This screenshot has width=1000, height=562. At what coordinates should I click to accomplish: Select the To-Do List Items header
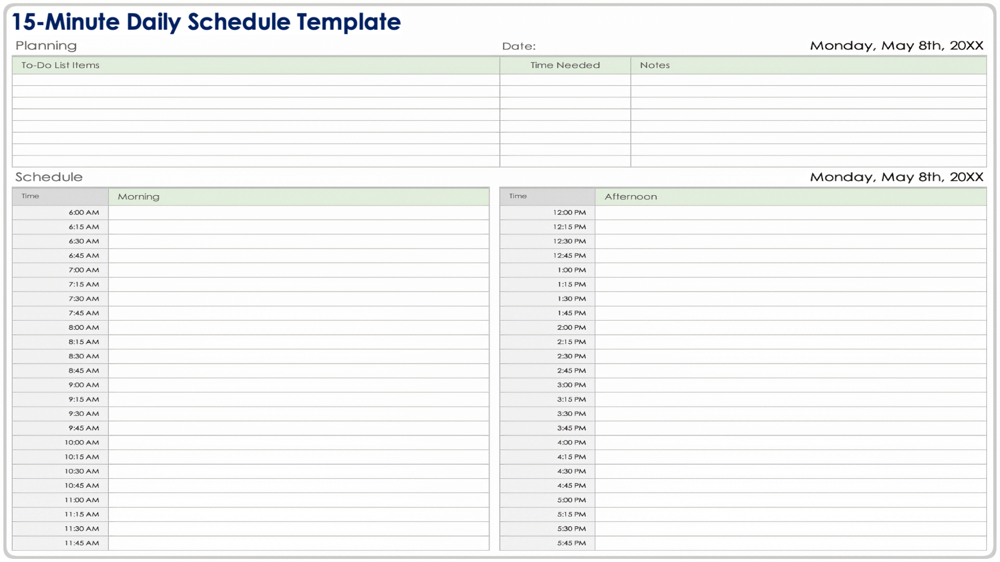click(x=60, y=65)
